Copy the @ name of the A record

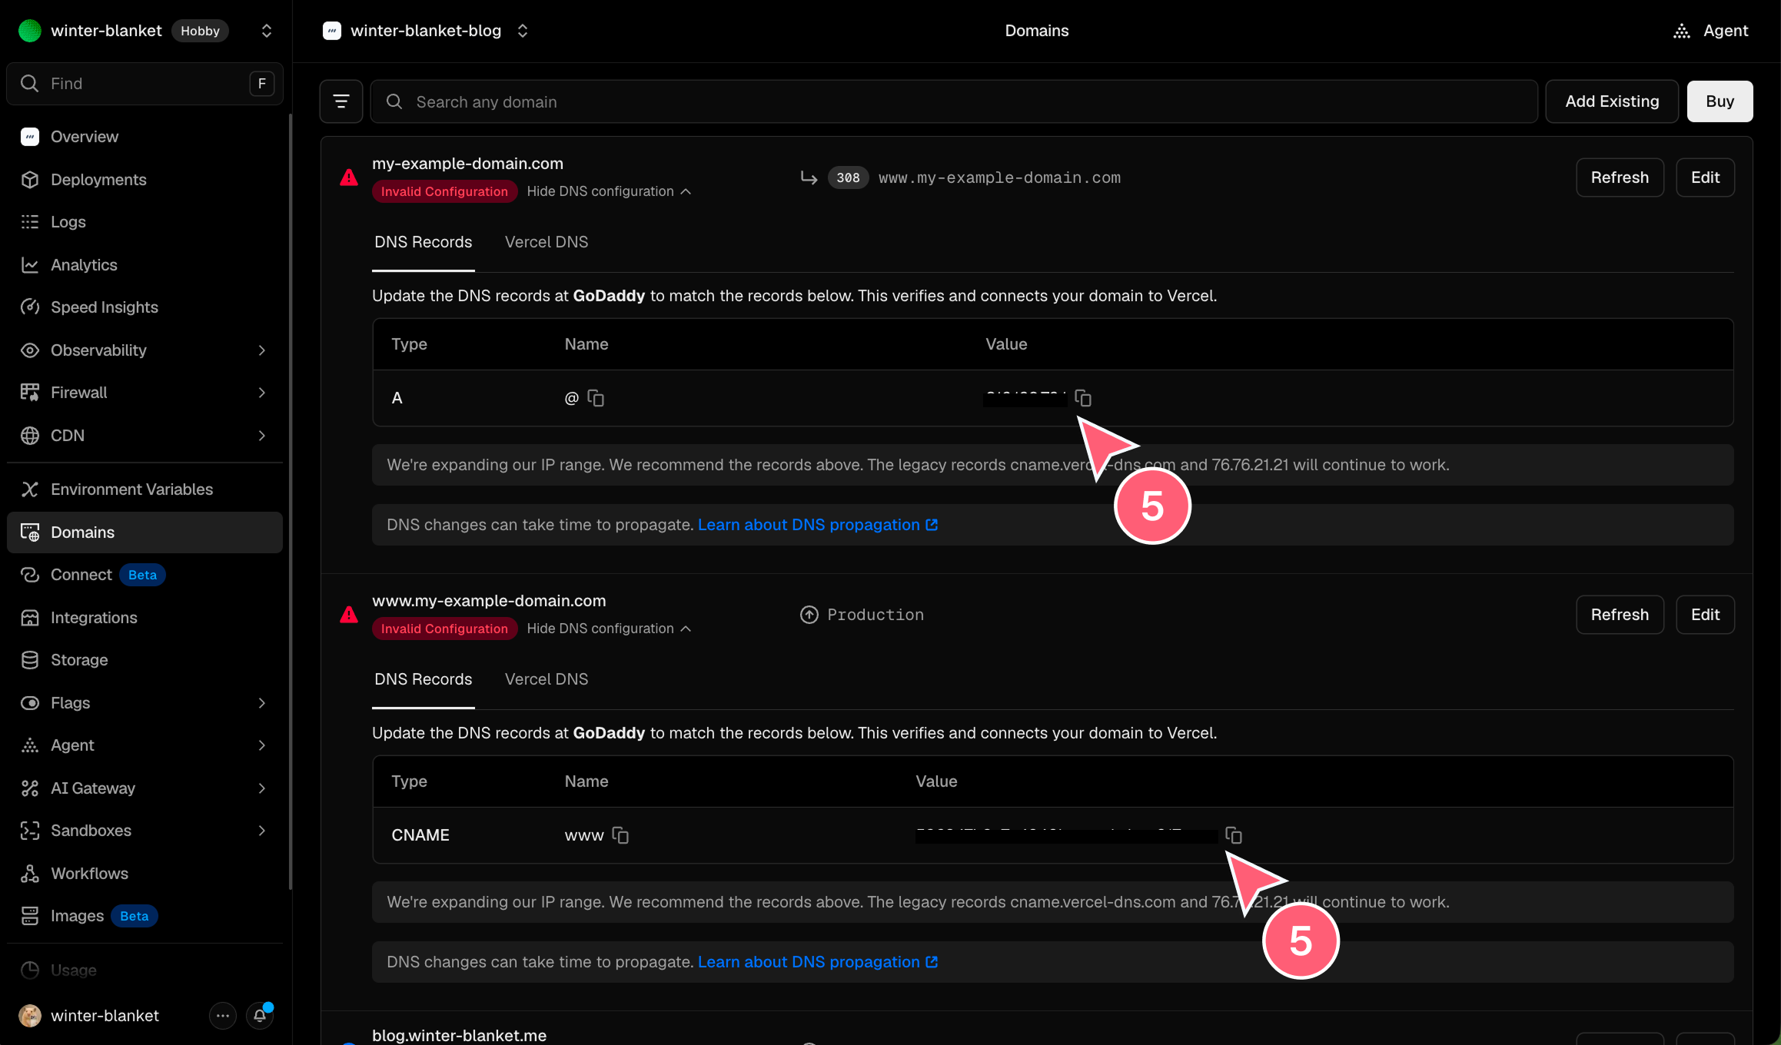pyautogui.click(x=596, y=398)
